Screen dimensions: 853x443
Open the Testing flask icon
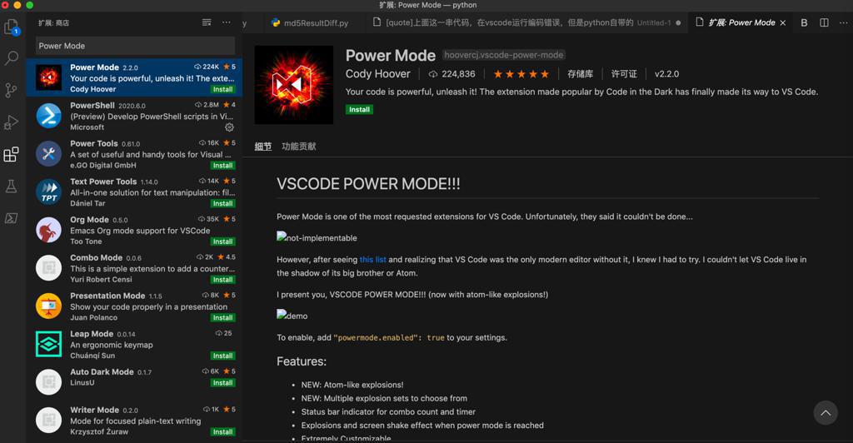tap(12, 186)
